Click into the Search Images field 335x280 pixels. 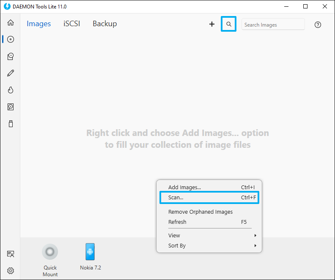[x=273, y=25]
